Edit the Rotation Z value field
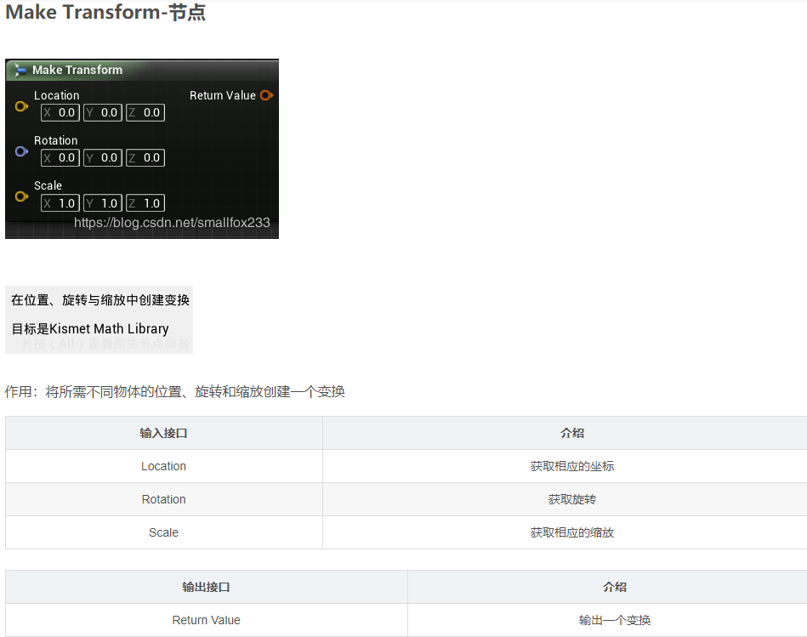Screen dimensions: 807x637 [145, 158]
